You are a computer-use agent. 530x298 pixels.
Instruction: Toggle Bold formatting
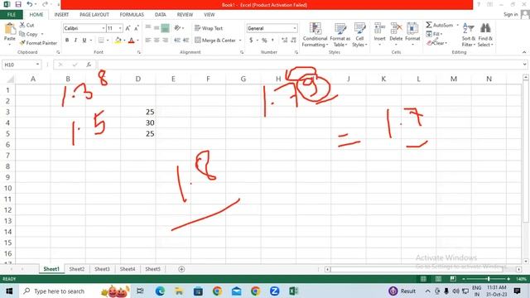[x=67, y=41]
